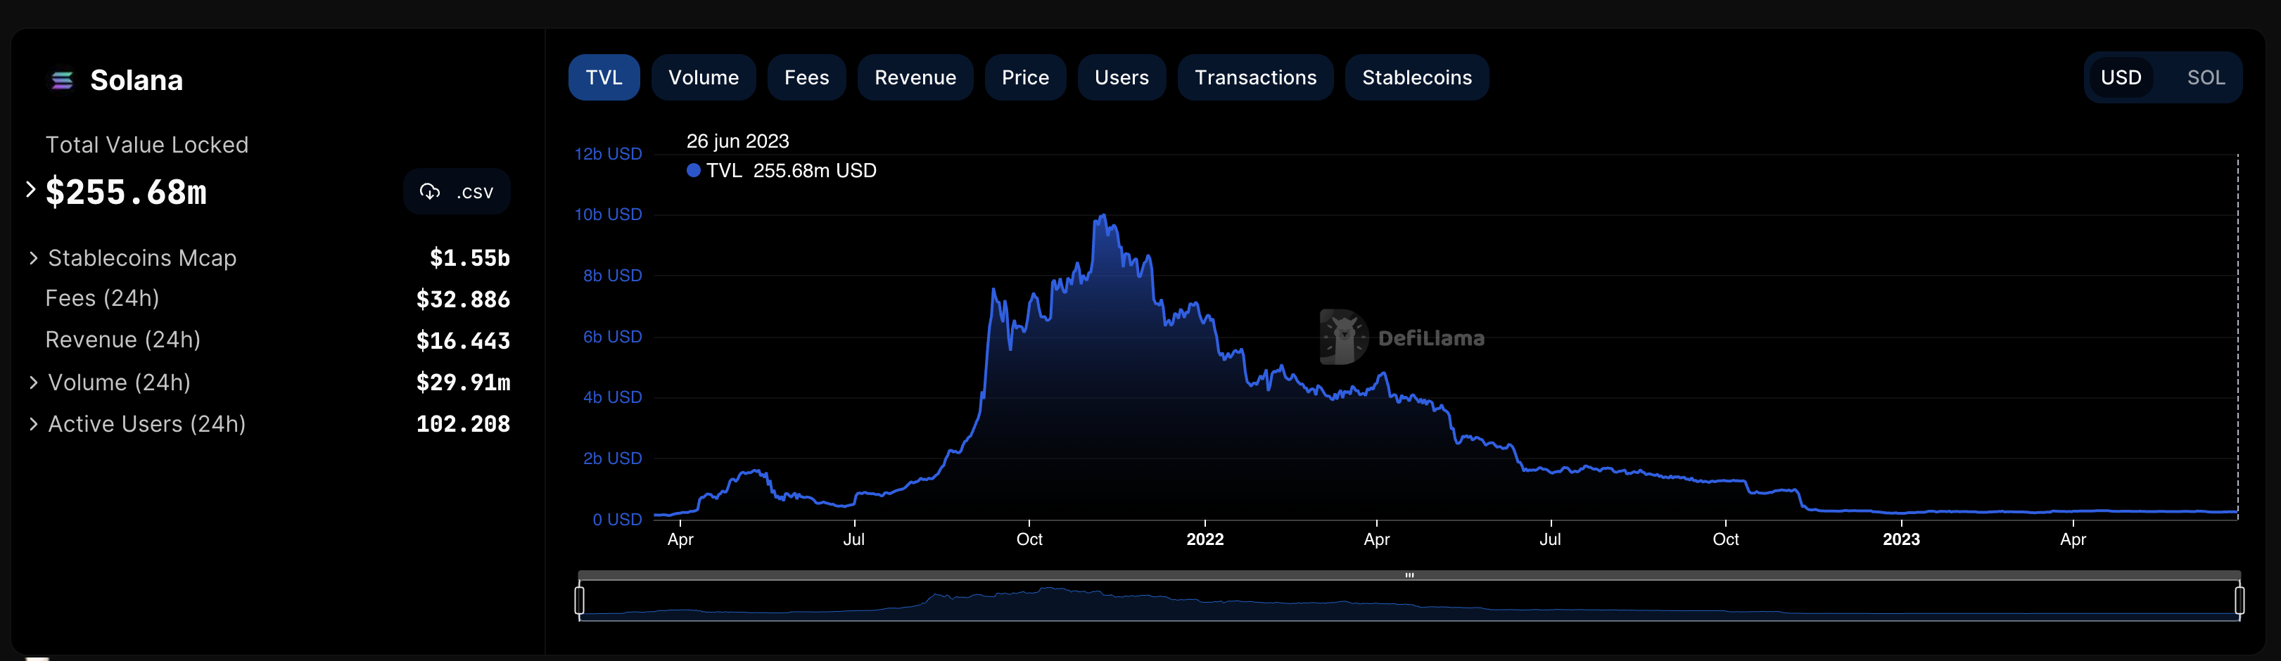Show the Fees chart

(x=806, y=78)
